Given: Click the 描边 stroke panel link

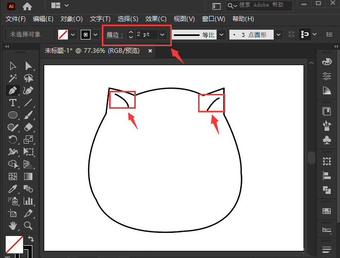Looking at the screenshot, I should tap(114, 34).
